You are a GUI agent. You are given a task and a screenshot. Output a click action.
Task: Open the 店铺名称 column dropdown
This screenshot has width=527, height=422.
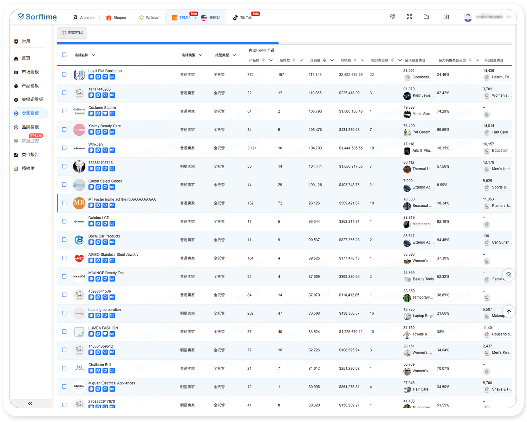93,55
